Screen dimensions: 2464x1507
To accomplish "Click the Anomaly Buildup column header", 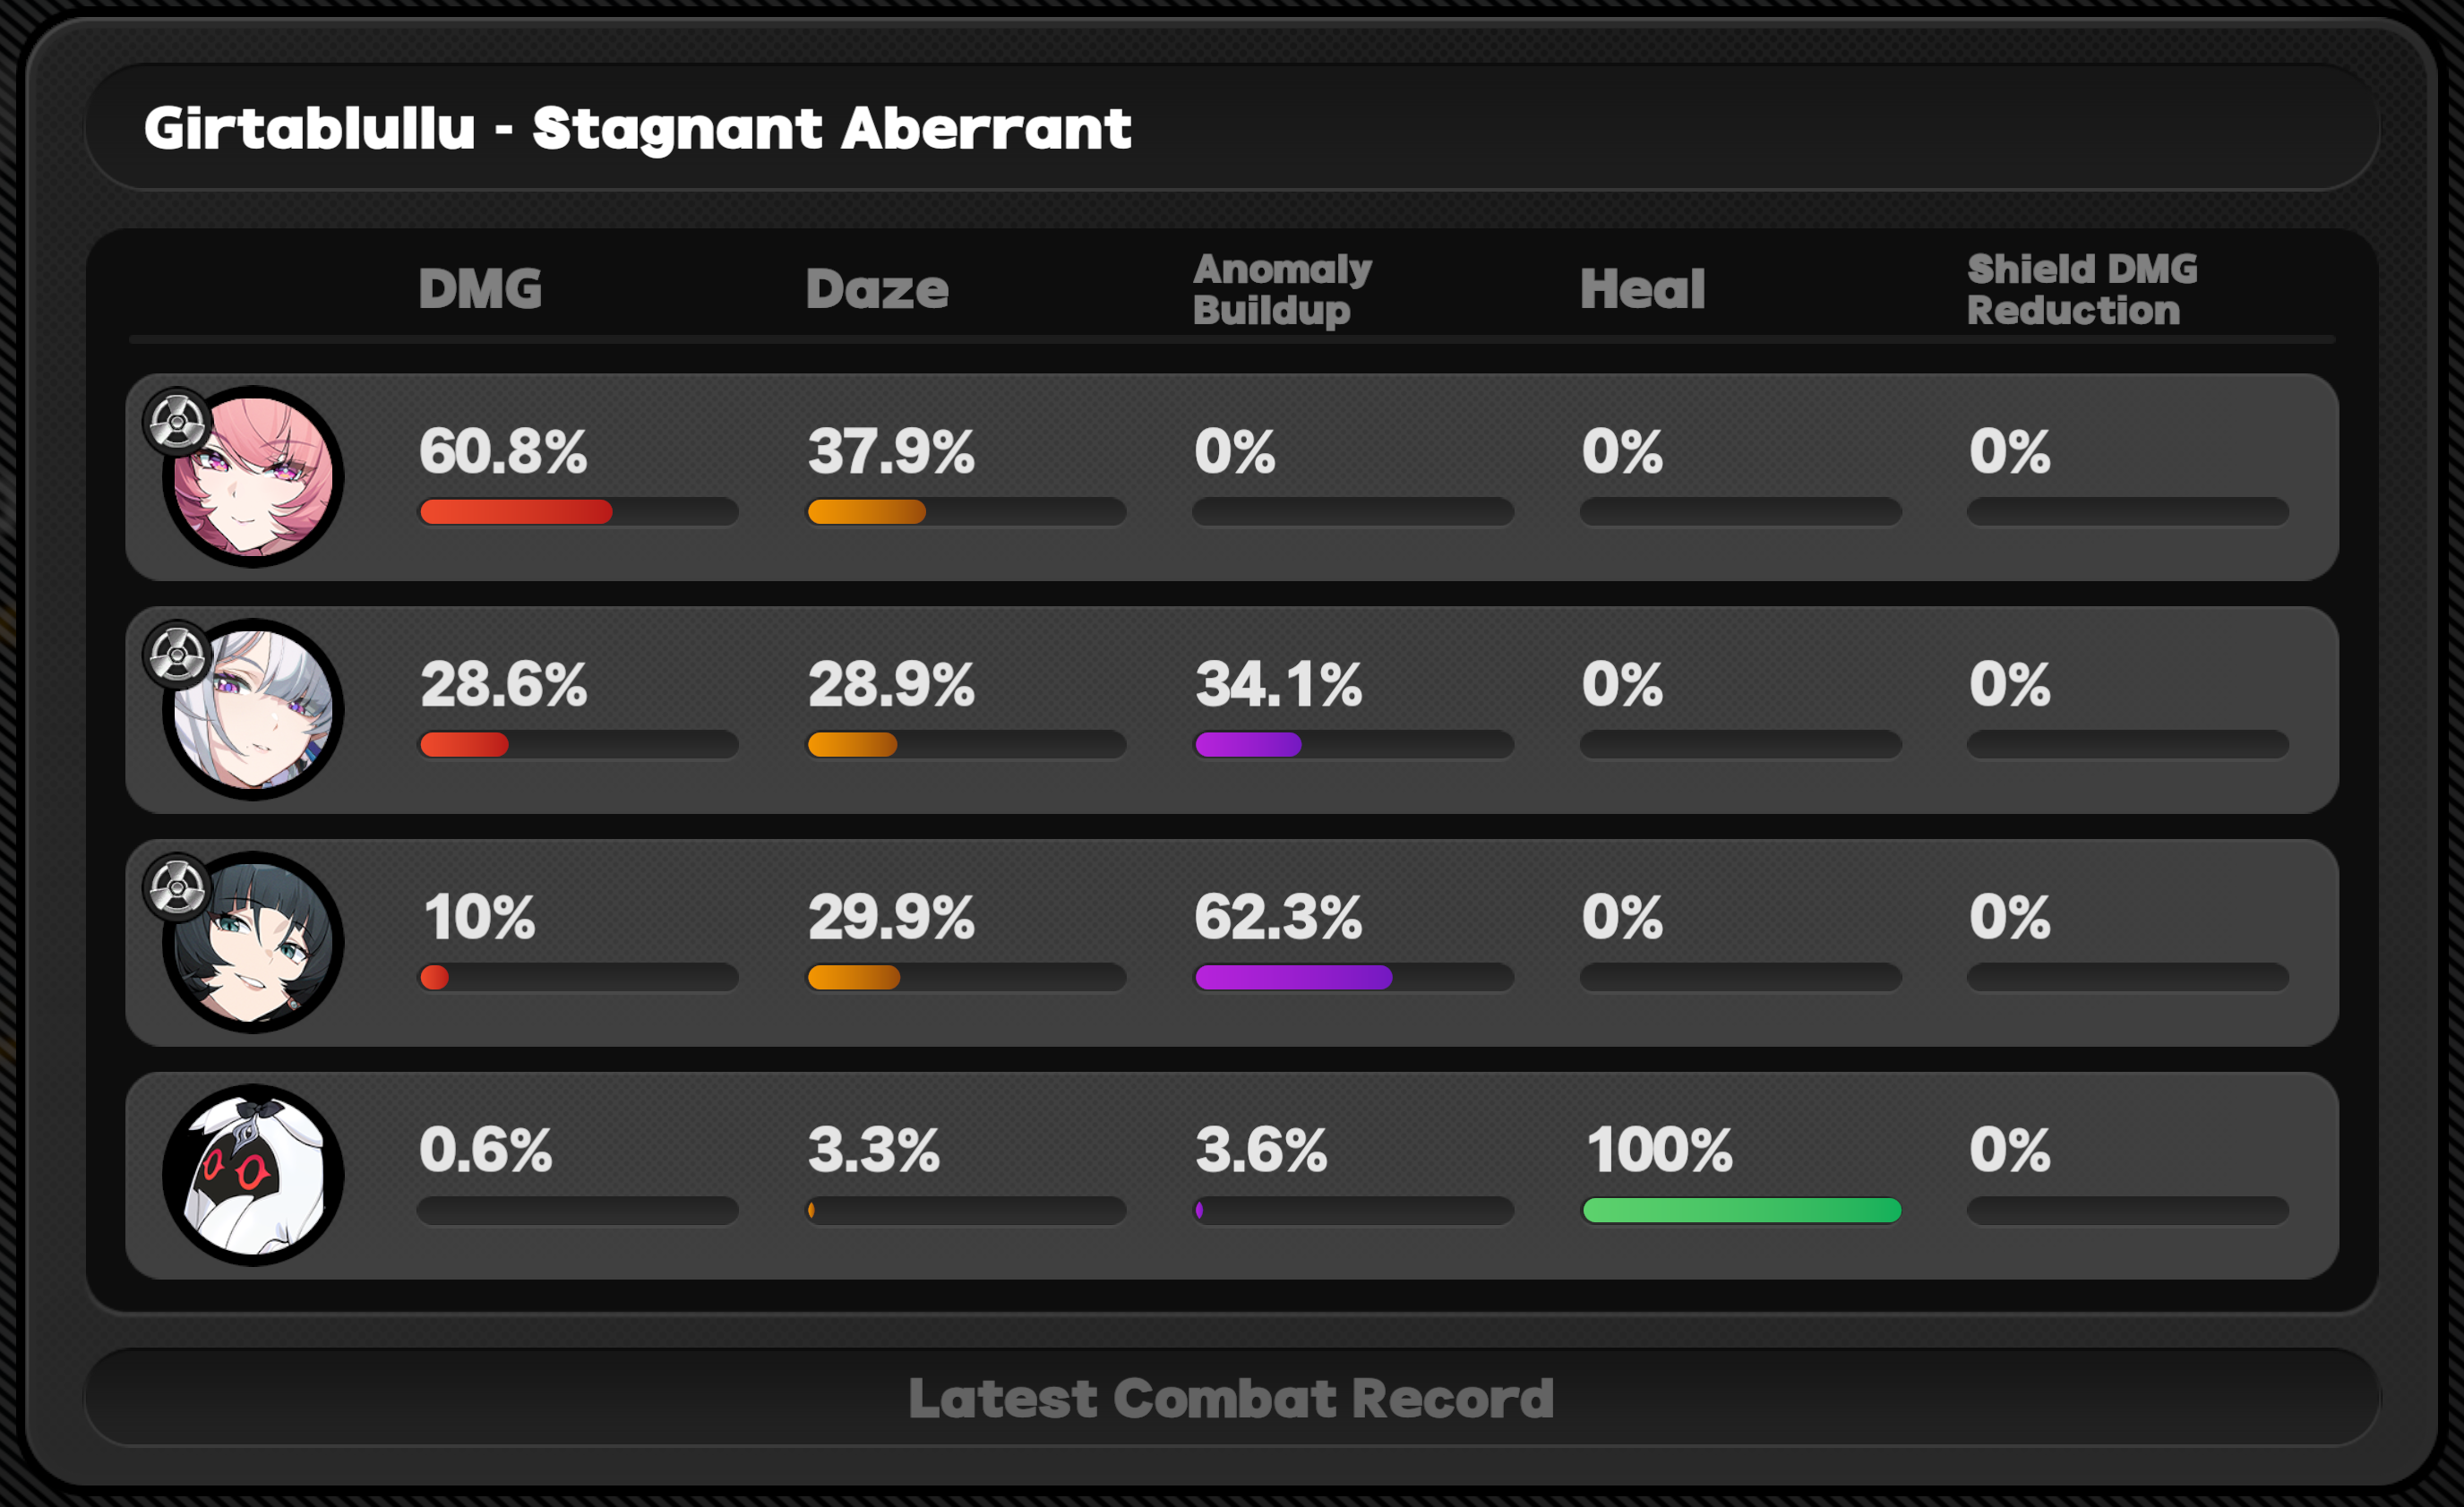I will coord(1282,289).
